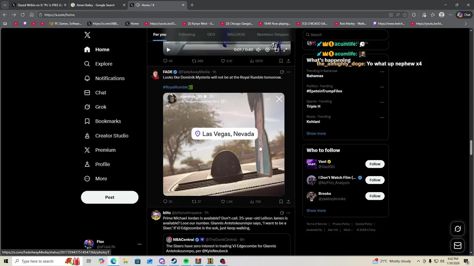Image resolution: width=474 pixels, height=266 pixels.
Task: Open the Home page in sidebar
Action: (x=97, y=50)
